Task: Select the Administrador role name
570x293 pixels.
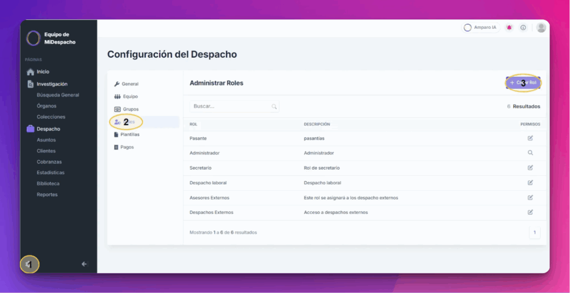Action: pyautogui.click(x=205, y=153)
